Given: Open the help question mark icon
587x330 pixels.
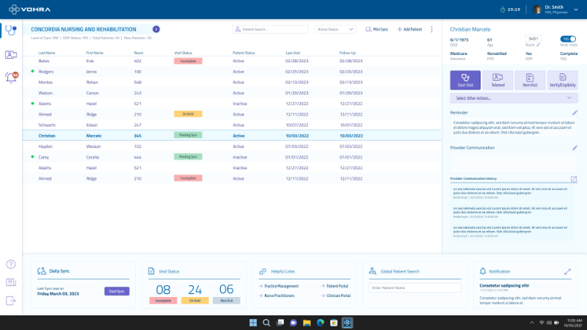Looking at the screenshot, I should [10, 264].
